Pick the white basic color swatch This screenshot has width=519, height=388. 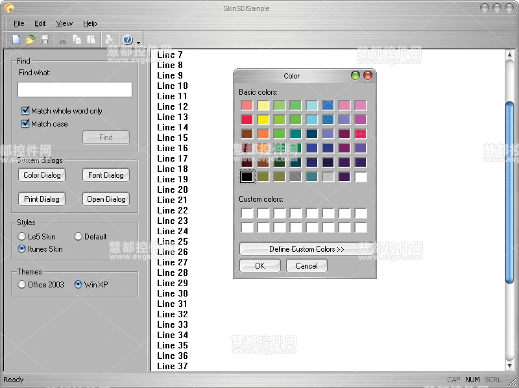361,176
